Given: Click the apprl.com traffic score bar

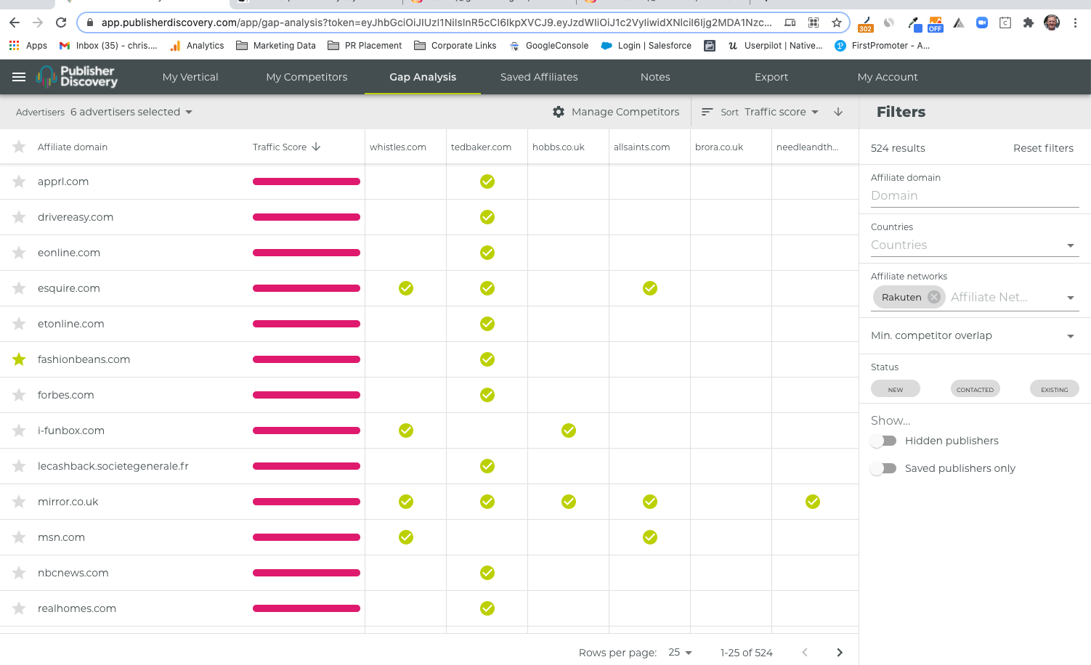Looking at the screenshot, I should [x=307, y=181].
